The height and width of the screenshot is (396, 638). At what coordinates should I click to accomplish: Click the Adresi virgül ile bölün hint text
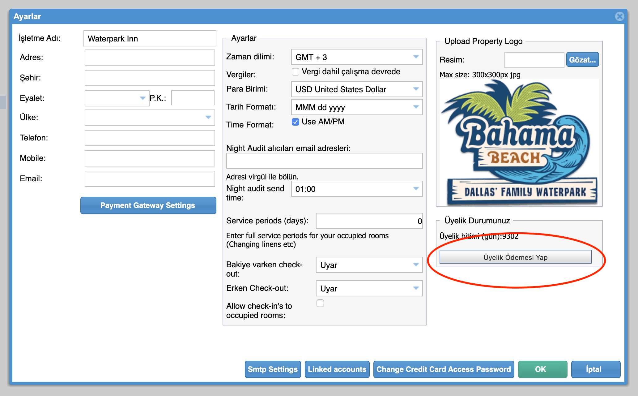[x=262, y=177]
